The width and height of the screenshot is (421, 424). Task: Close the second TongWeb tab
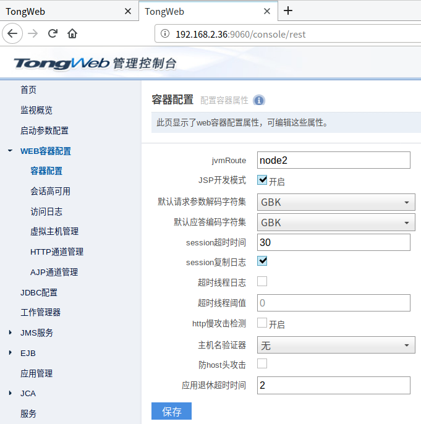point(267,11)
